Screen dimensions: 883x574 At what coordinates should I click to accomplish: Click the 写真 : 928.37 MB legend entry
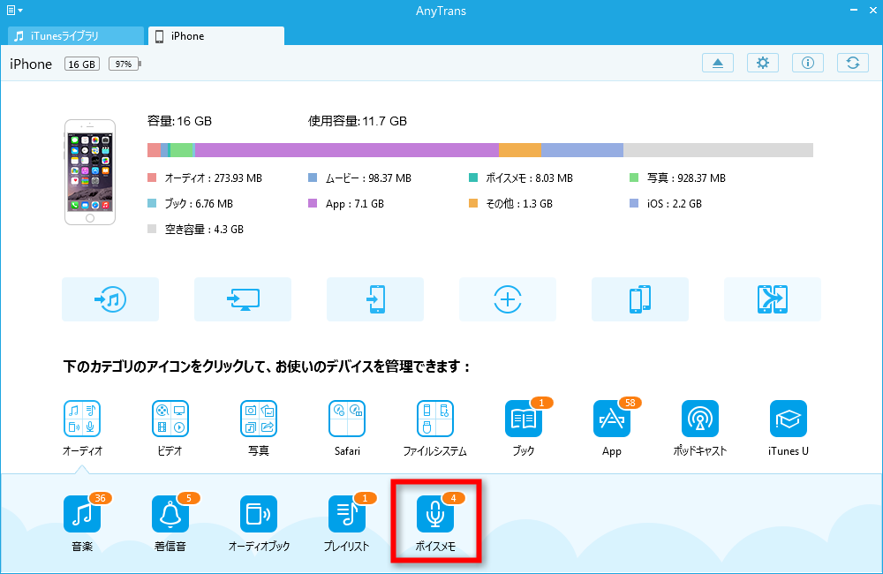click(x=677, y=178)
